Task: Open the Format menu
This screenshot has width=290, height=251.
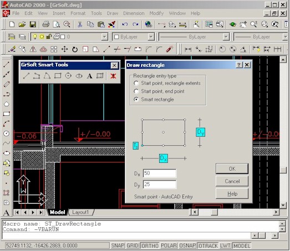Action: click(x=78, y=13)
